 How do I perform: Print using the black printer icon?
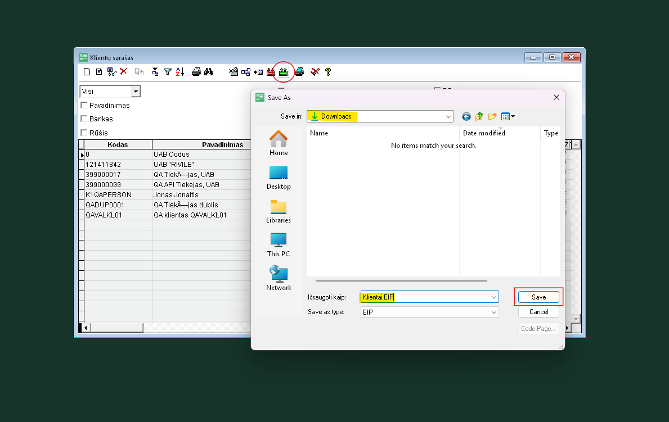tap(196, 71)
